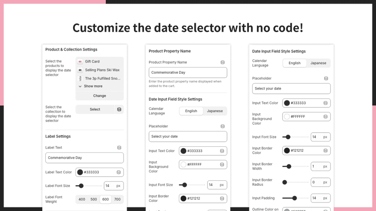This screenshot has height=211, width=376.
Task: Click The 3p Fulfilled Snowboard thumbnail
Action: tap(80, 78)
